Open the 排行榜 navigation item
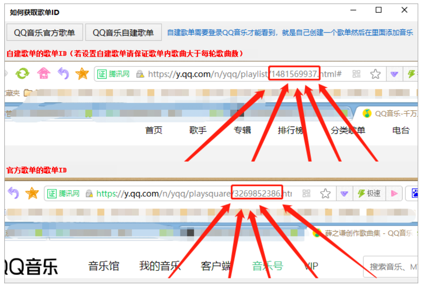 [x=291, y=130]
